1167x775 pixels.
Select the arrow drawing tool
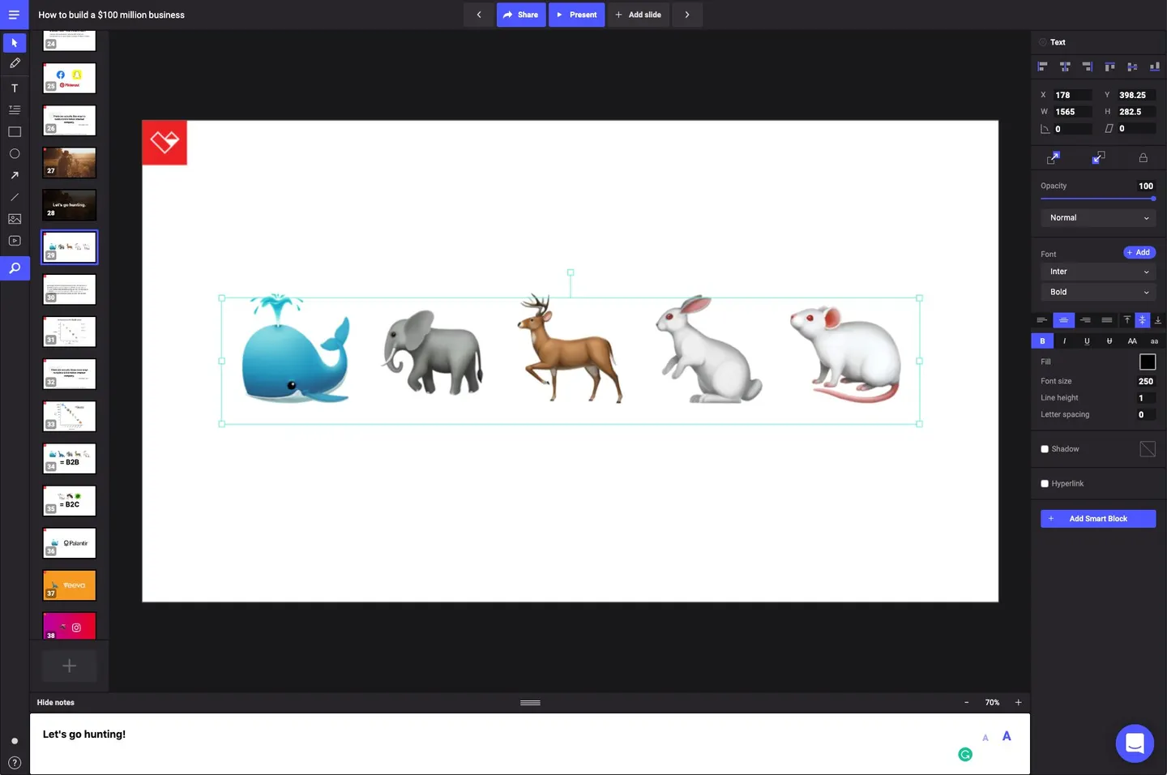15,175
